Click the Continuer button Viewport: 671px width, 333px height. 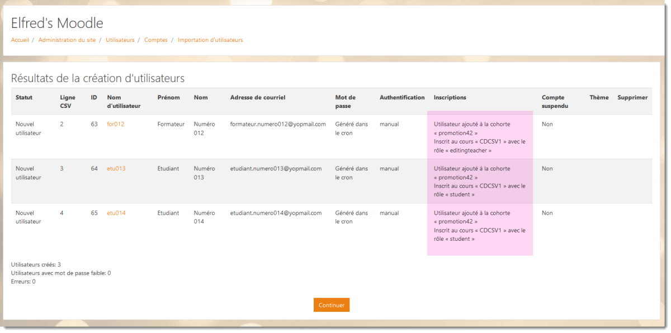point(332,305)
